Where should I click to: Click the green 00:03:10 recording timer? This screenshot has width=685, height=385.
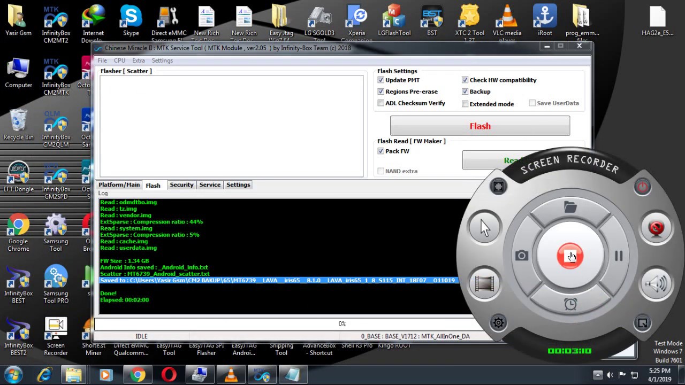point(569,351)
